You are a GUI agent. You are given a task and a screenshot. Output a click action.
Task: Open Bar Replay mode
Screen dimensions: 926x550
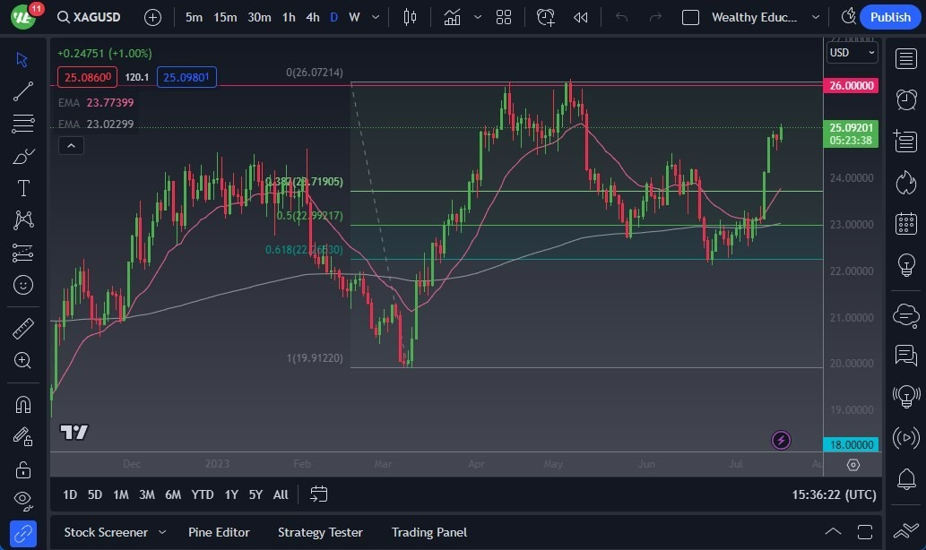click(580, 17)
